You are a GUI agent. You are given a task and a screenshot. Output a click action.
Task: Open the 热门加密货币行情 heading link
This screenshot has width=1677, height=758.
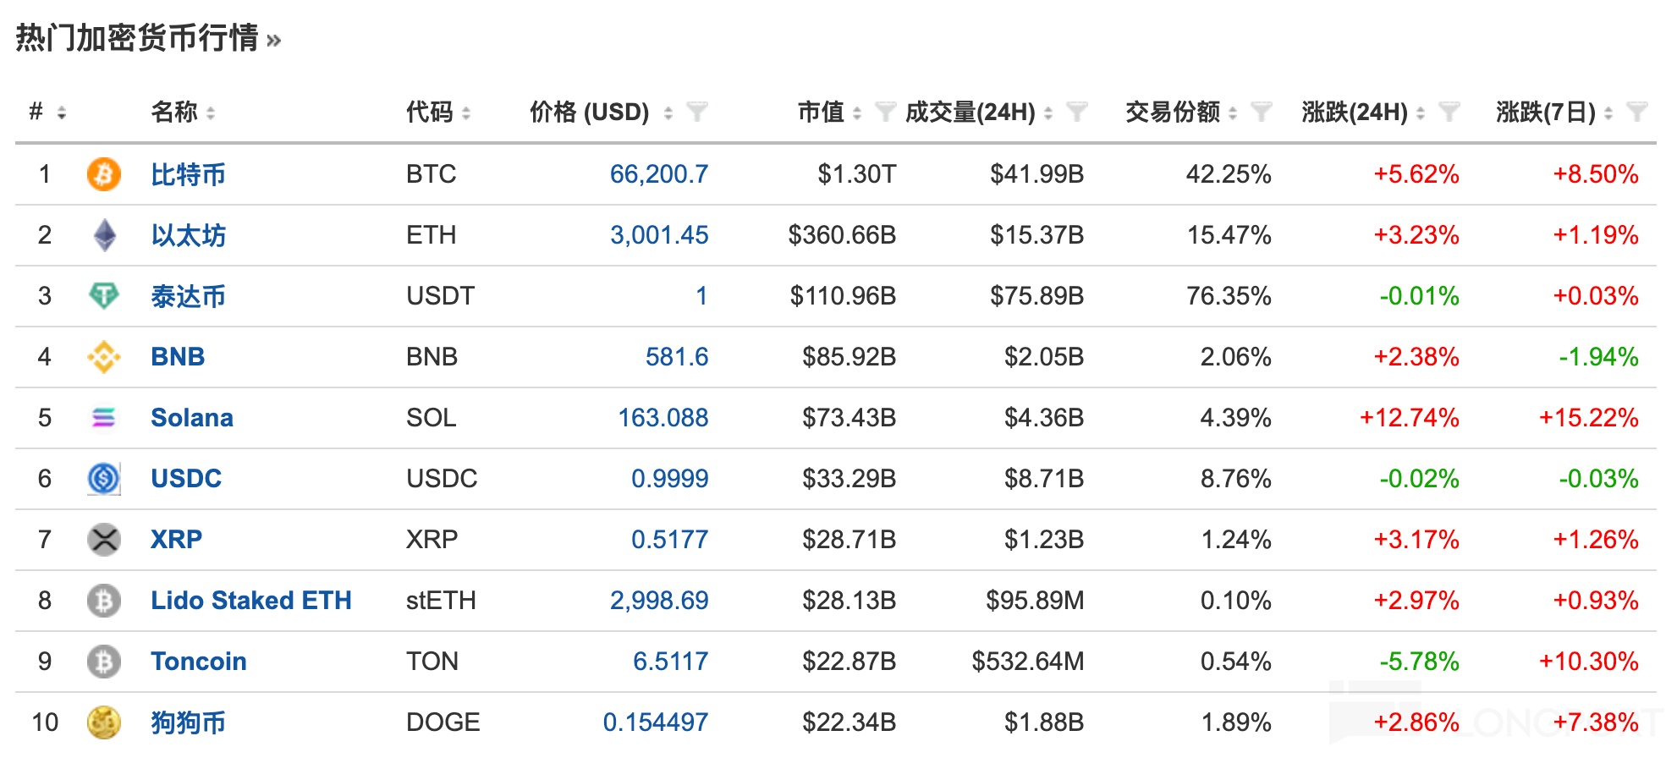[x=137, y=38]
